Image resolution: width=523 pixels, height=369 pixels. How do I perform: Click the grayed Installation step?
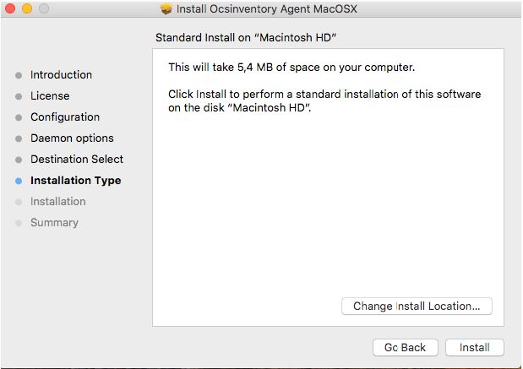57,202
